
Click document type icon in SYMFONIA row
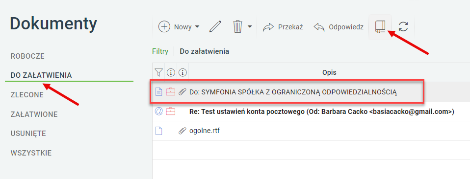[x=158, y=92]
